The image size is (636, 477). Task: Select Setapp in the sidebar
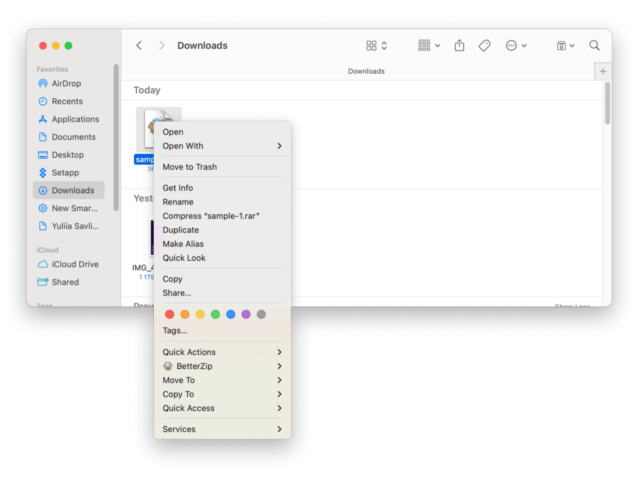pyautogui.click(x=65, y=172)
